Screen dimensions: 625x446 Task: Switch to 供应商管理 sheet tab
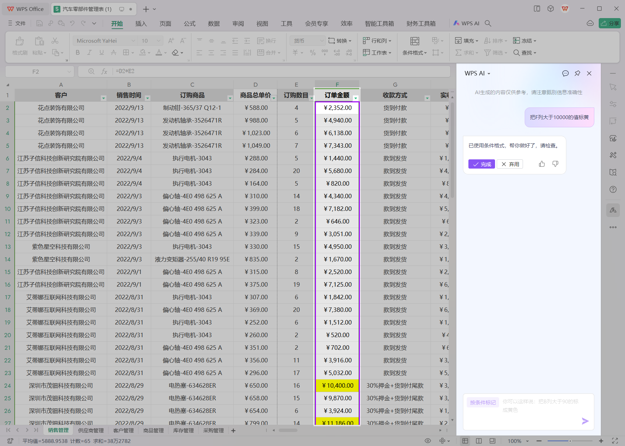[x=91, y=431]
